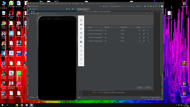Launch the first Android 11.0 Google APIs device
The image size is (190, 107).
(140, 30)
